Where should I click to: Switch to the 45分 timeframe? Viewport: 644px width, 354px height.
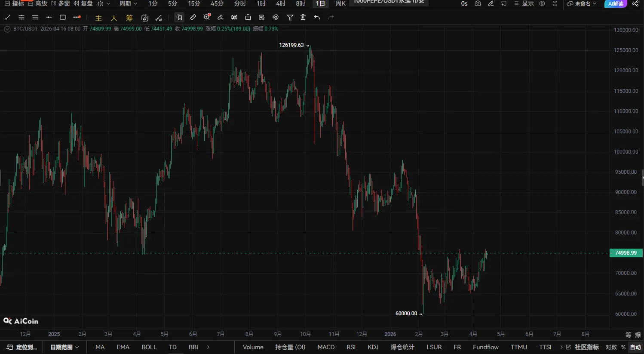pyautogui.click(x=217, y=3)
